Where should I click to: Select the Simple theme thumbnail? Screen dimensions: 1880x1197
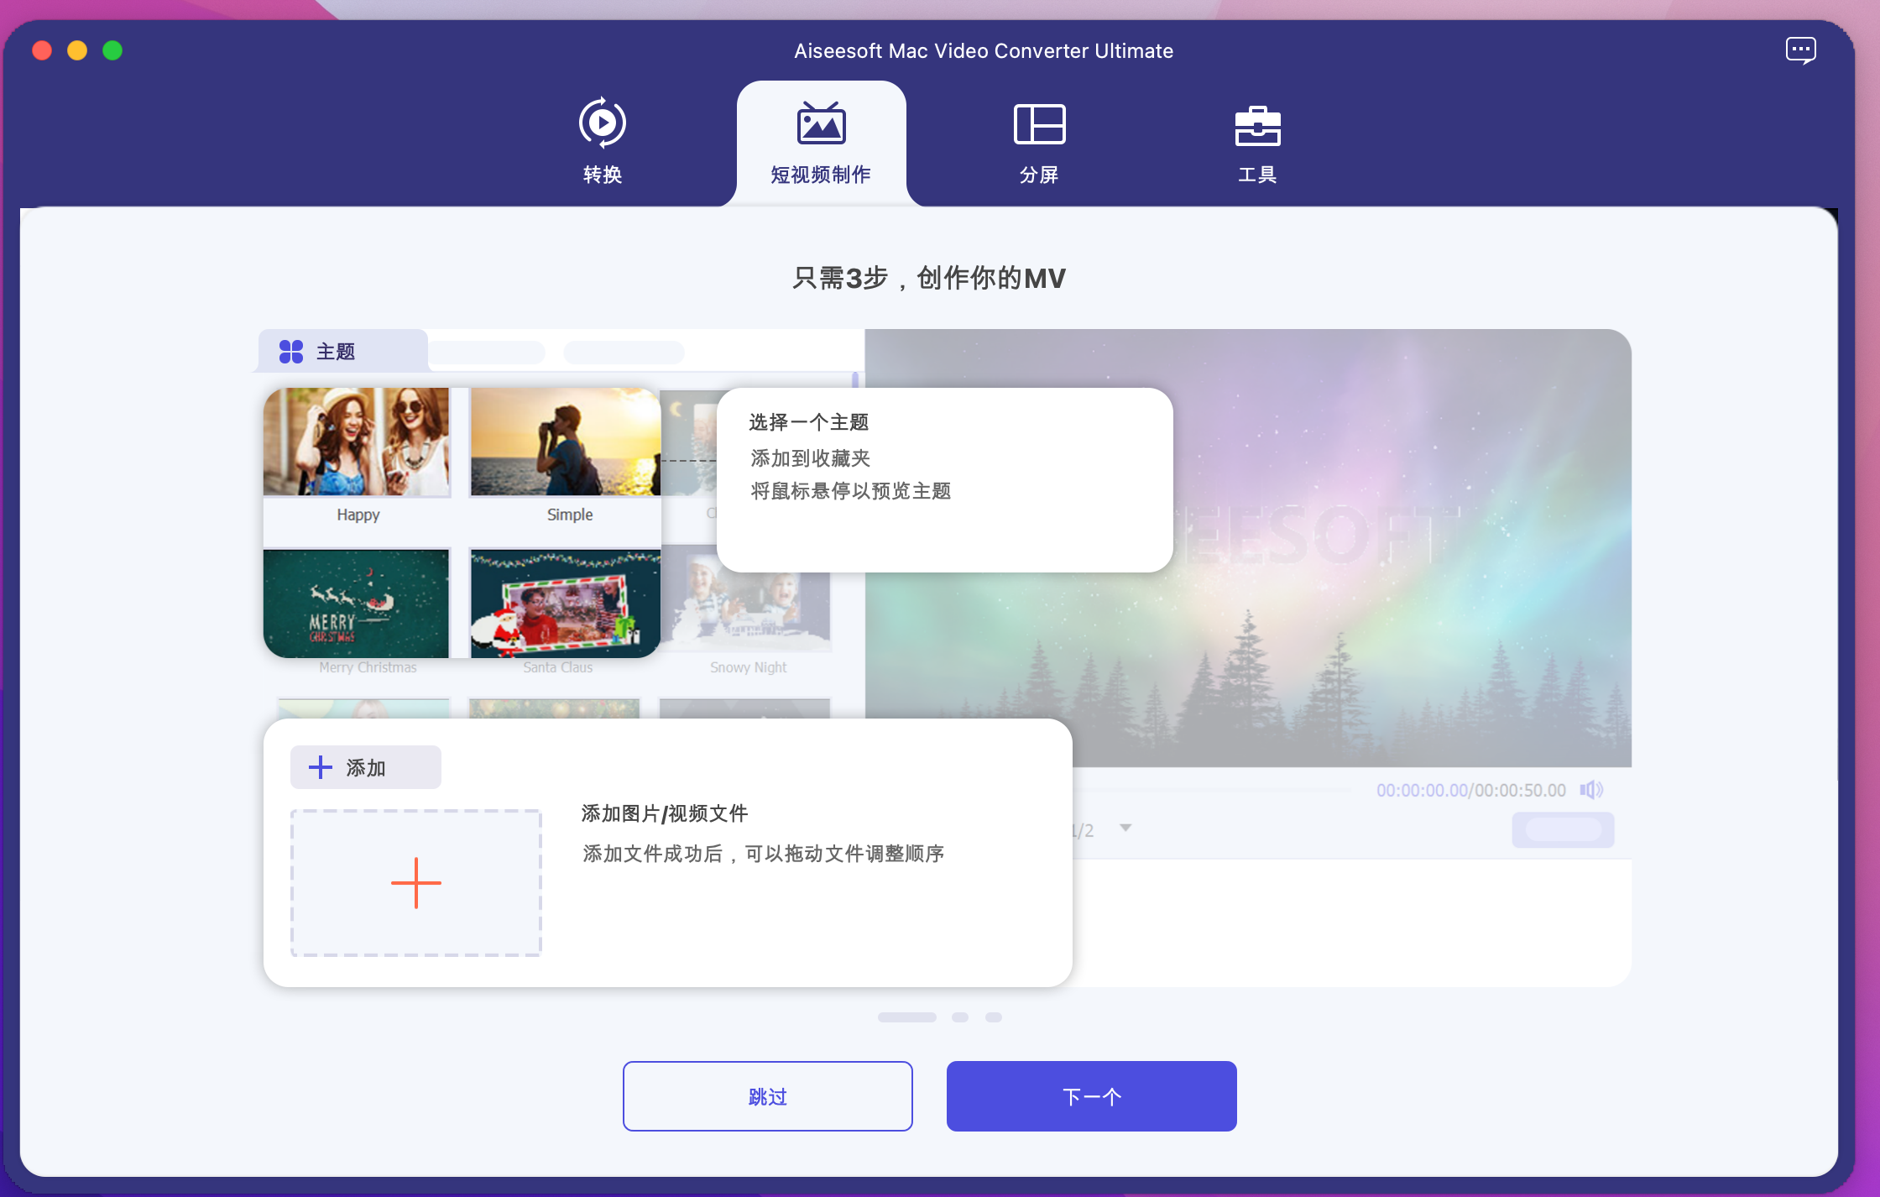tap(565, 442)
